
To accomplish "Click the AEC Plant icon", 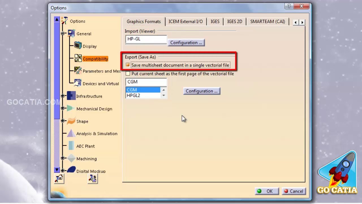I will 71,146.
